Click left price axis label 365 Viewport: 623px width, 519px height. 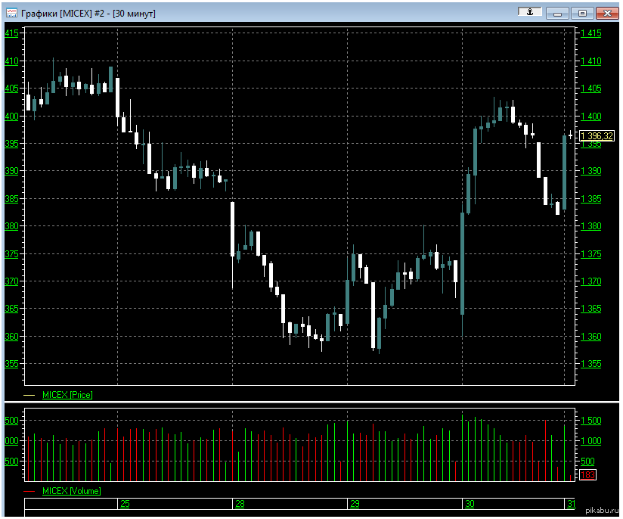(11, 309)
